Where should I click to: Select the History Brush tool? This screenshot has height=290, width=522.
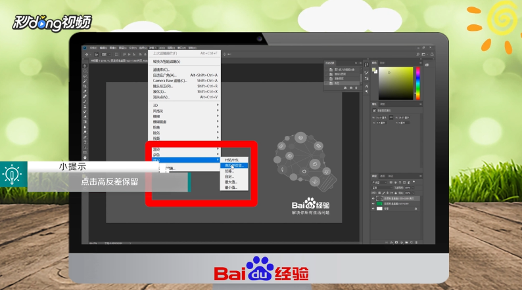pyautogui.click(x=85, y=112)
